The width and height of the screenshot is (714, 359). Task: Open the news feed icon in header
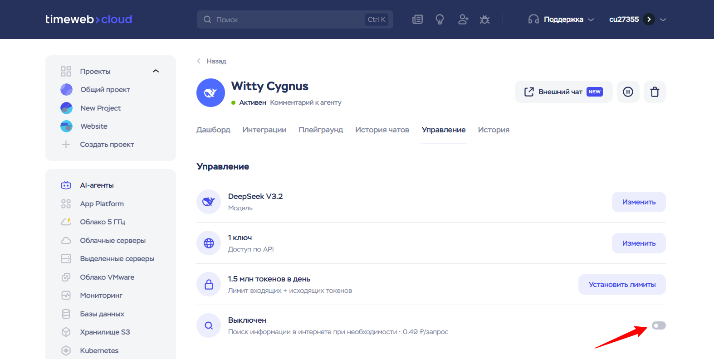pyautogui.click(x=417, y=19)
